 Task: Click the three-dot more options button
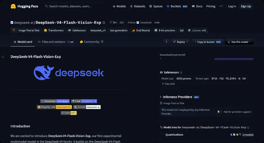(x=166, y=42)
